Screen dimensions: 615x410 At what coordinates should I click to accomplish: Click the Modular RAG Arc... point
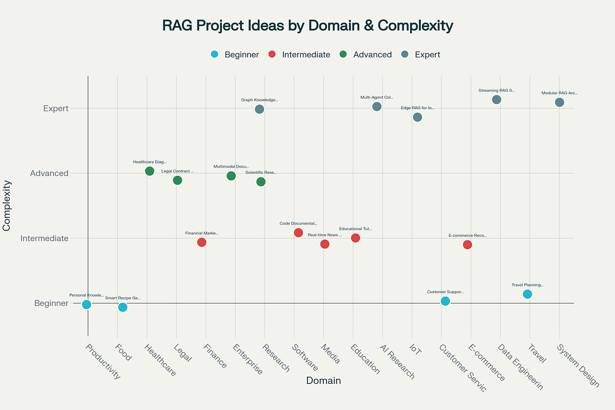560,102
